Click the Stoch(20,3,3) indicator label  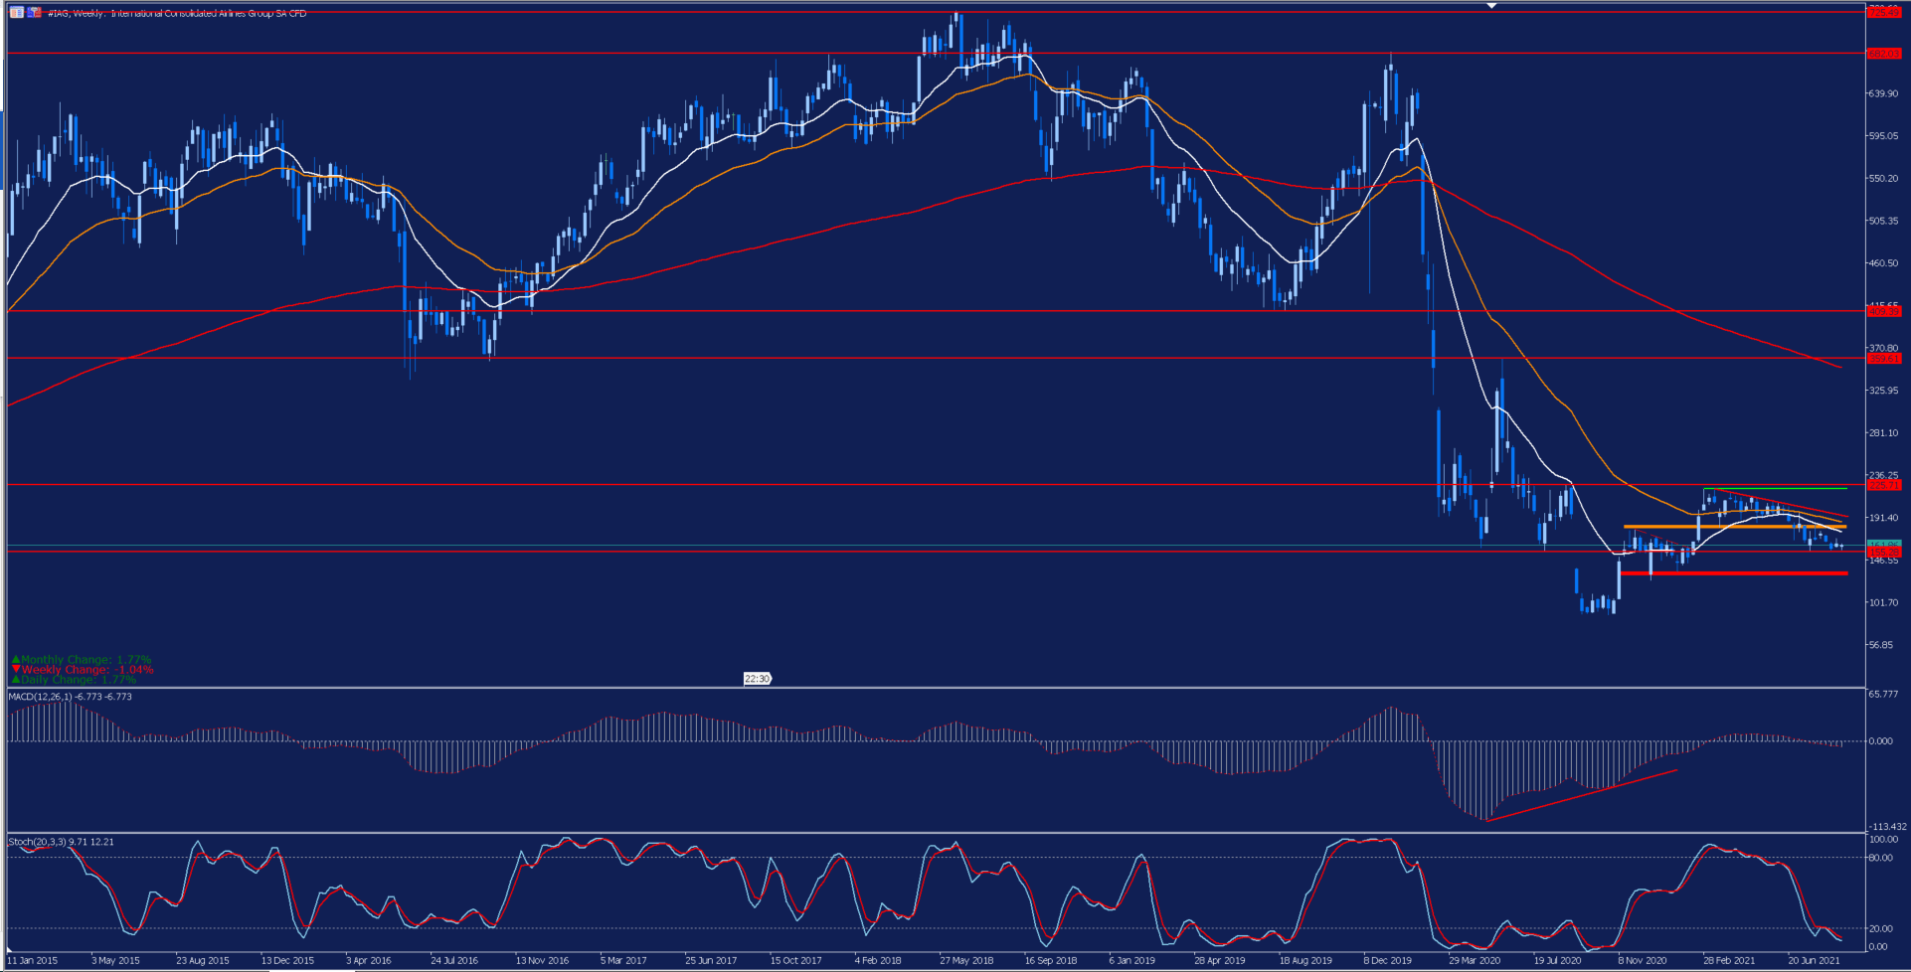[61, 842]
